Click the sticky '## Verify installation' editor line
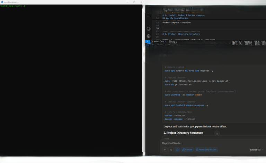The height and width of the screenshot is (163, 266). coord(175,18)
